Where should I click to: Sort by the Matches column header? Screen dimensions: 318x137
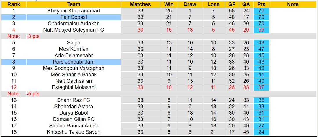(140, 4)
